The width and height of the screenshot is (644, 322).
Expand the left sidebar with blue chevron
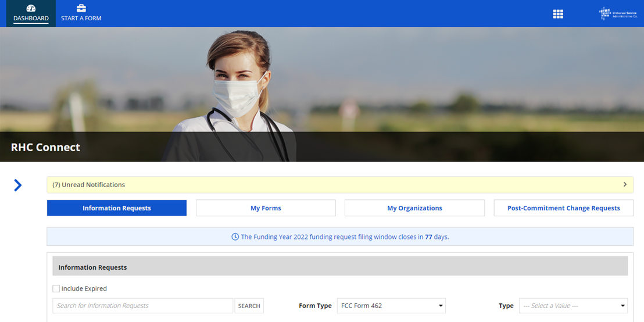pyautogui.click(x=18, y=185)
